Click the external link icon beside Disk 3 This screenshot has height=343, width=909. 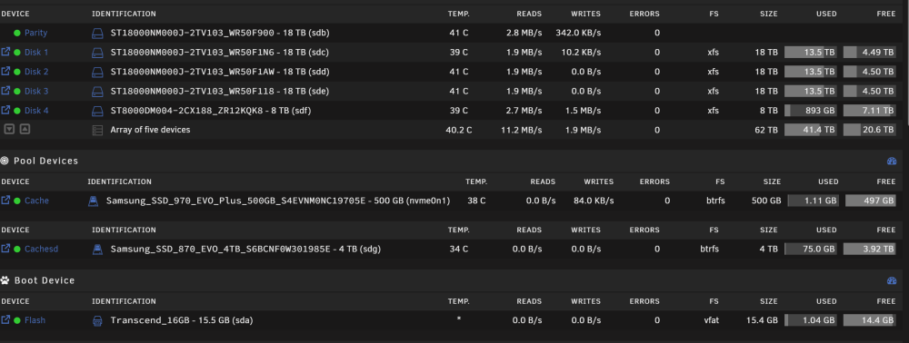tap(5, 91)
